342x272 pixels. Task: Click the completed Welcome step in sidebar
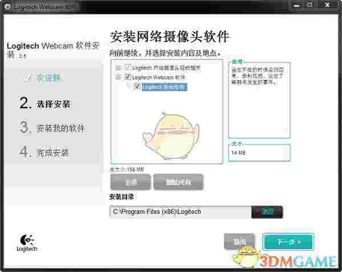pos(43,78)
